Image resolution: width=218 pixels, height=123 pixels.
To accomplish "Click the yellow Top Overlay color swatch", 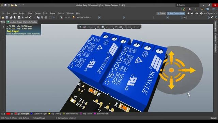I will [49, 114].
